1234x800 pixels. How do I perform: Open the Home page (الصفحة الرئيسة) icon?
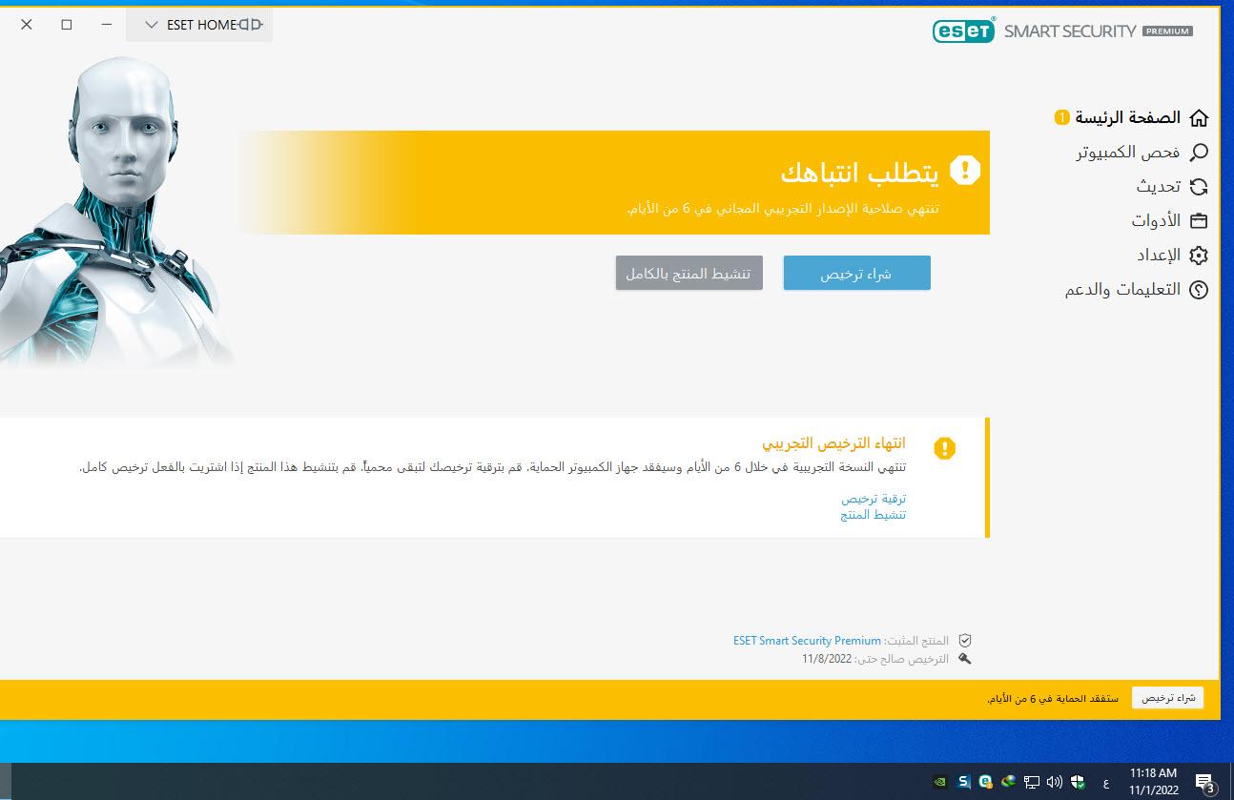pyautogui.click(x=1199, y=118)
